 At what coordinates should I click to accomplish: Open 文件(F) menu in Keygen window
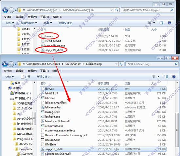(8, 17)
